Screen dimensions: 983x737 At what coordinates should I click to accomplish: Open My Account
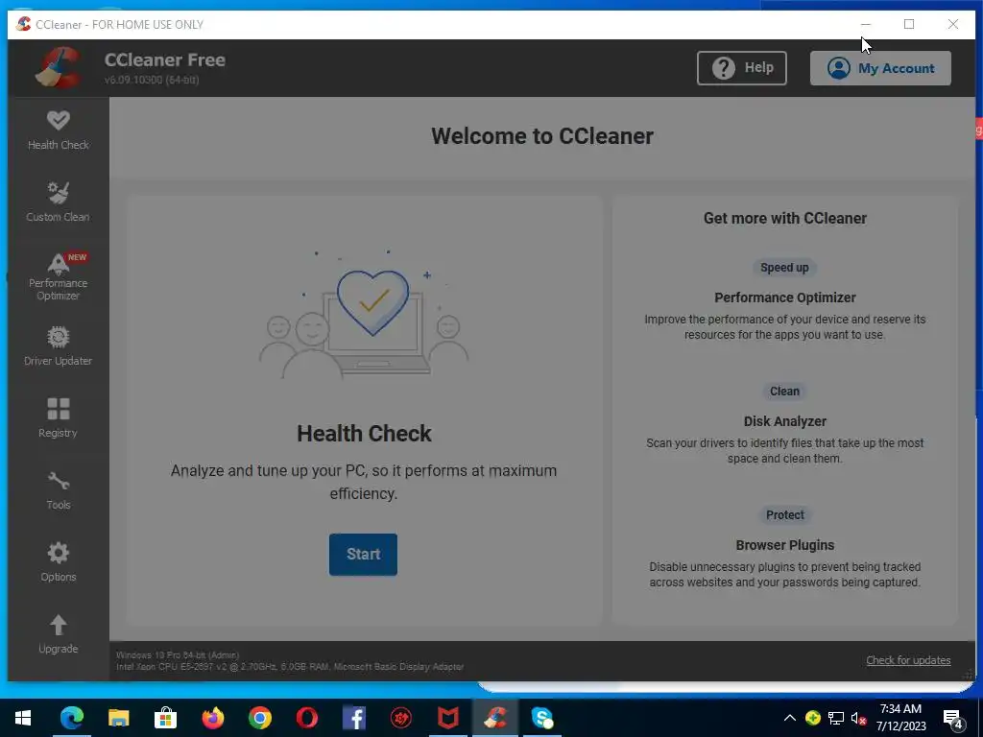pyautogui.click(x=880, y=68)
